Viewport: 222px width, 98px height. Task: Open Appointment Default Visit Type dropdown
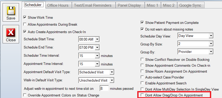click(112, 72)
